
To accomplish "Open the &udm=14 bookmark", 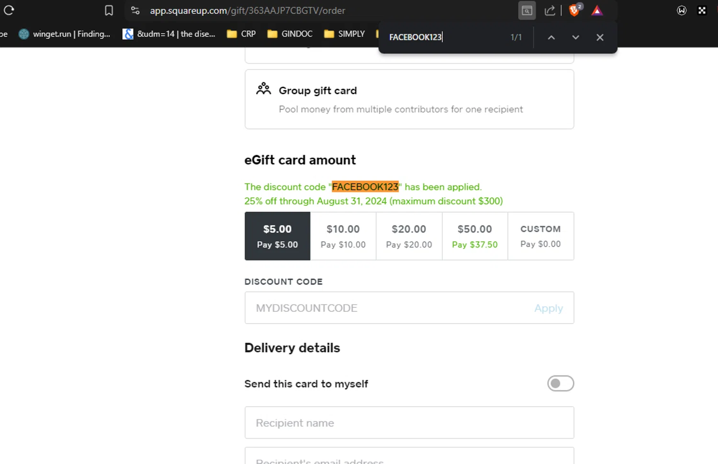I will pos(169,34).
